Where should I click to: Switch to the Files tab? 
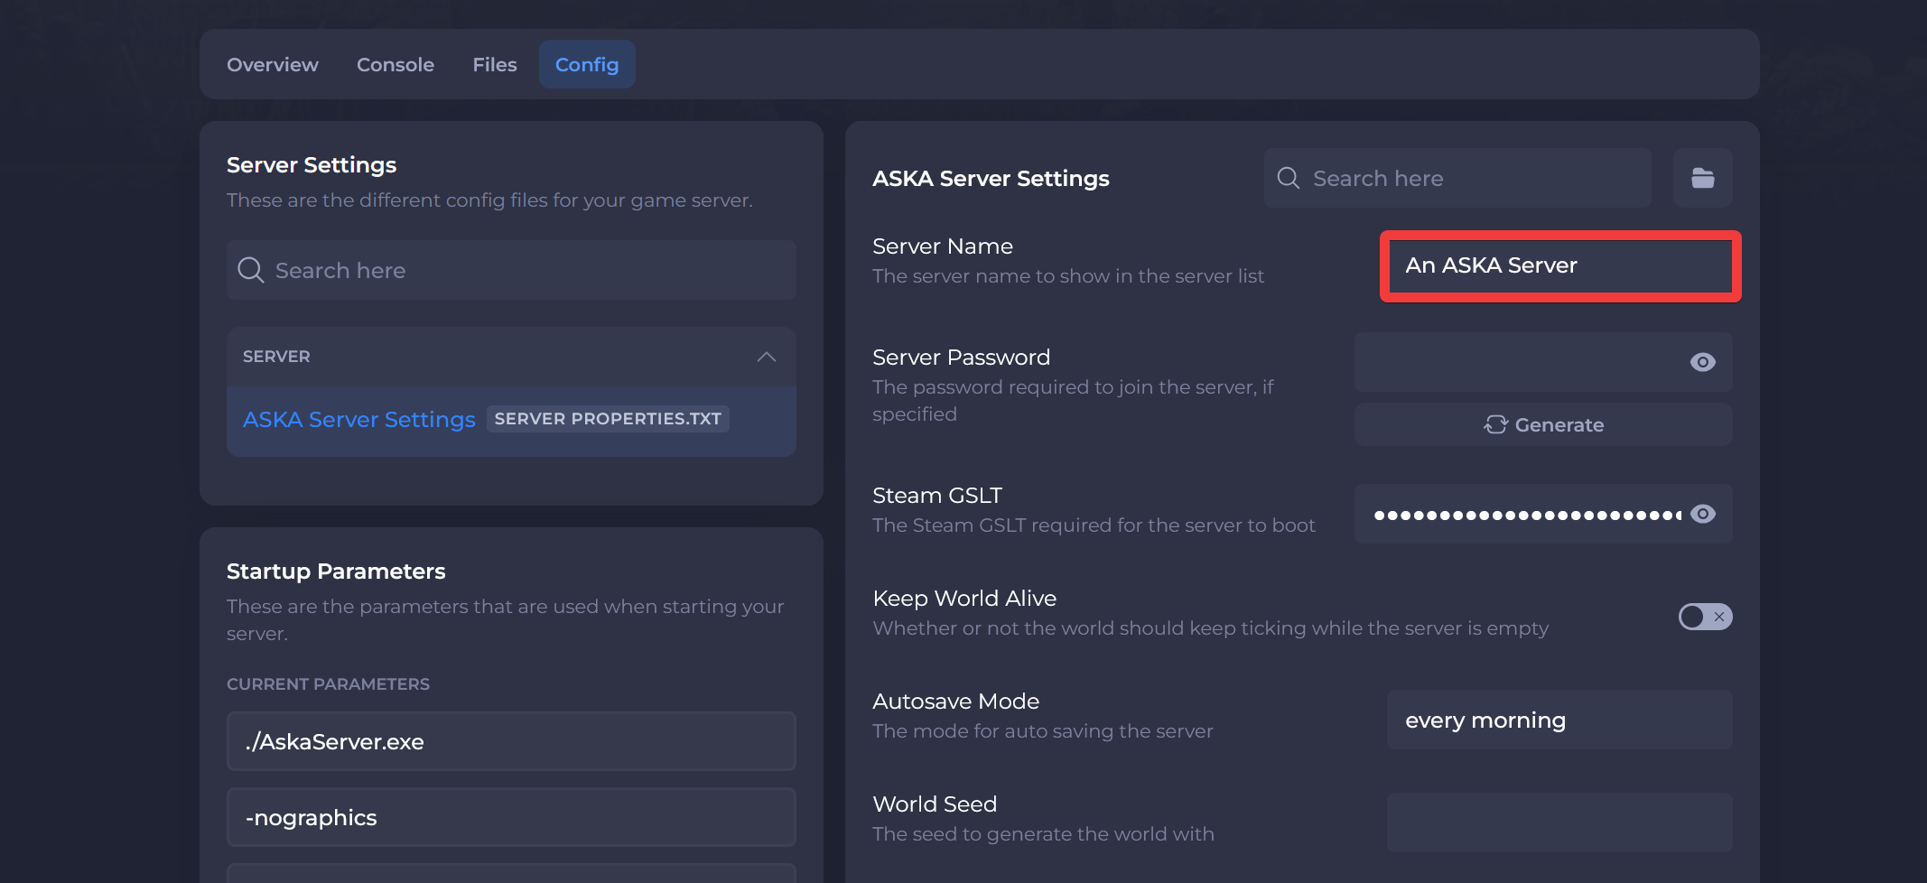[x=495, y=64]
